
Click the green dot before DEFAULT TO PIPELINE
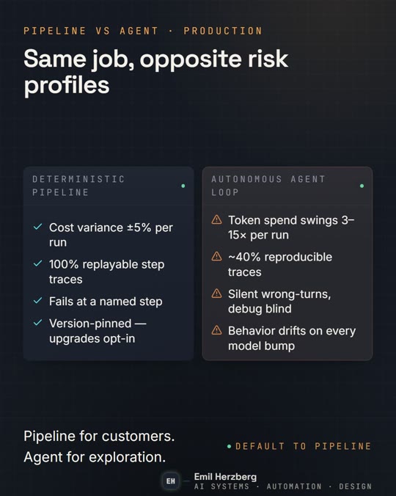tap(229, 446)
